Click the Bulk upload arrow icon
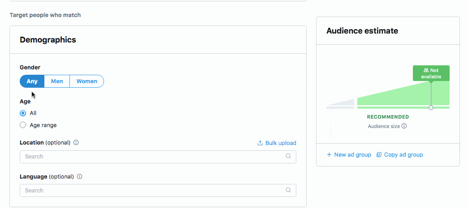The width and height of the screenshot is (468, 209). [x=260, y=143]
